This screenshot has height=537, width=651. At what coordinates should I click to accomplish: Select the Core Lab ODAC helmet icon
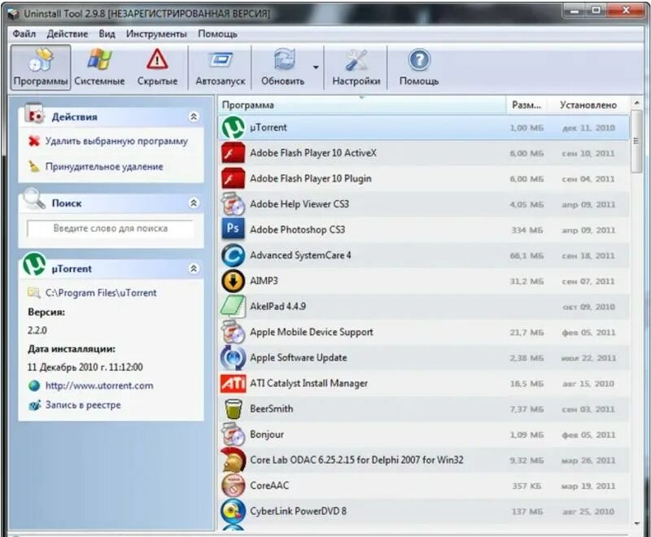233,460
